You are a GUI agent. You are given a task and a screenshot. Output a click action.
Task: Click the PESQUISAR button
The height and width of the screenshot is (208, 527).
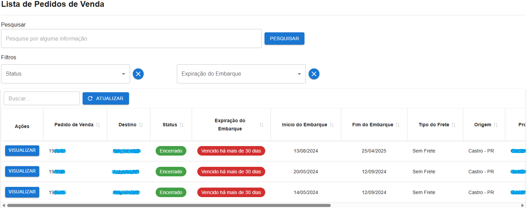284,38
